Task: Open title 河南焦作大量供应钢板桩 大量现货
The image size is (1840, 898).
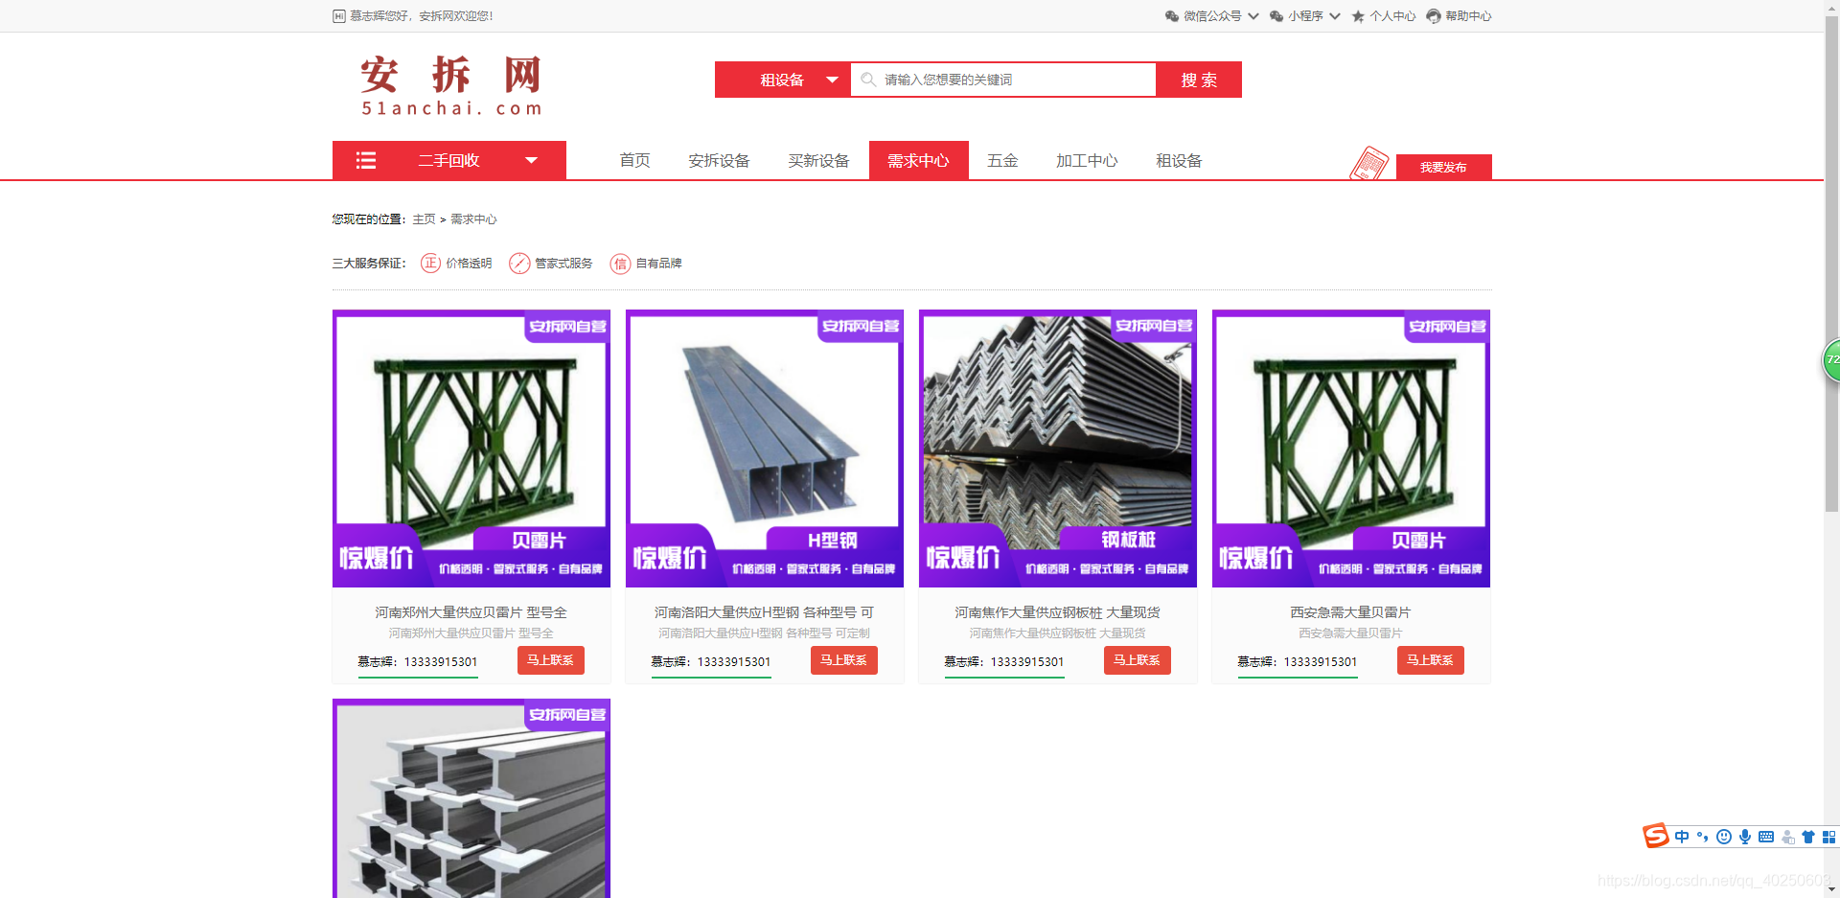Action: (1057, 611)
